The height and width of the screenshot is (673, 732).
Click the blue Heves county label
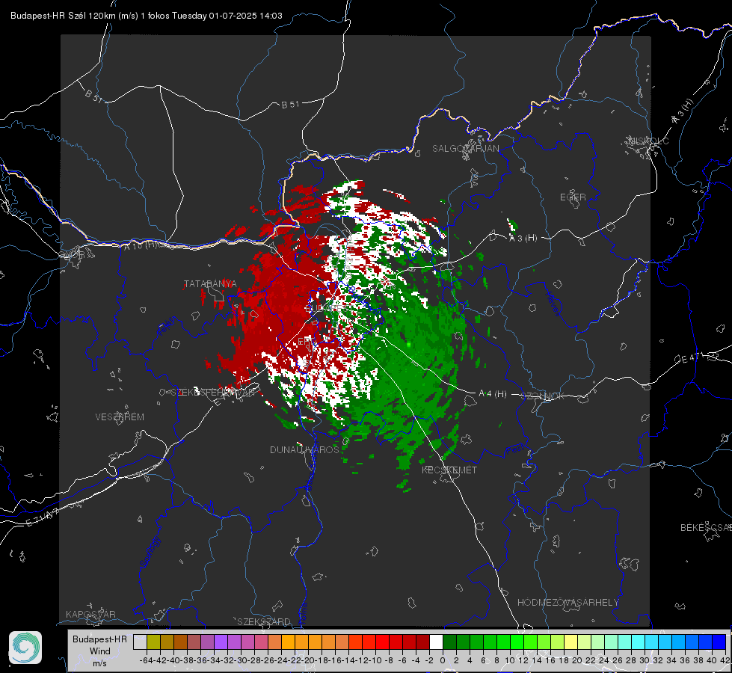[553, 304]
